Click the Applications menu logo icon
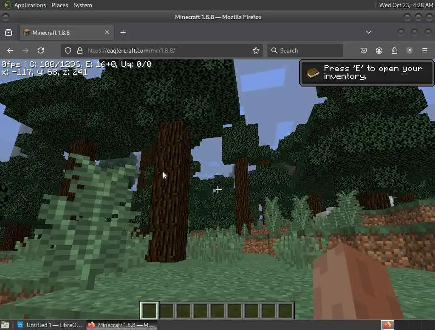 point(8,5)
